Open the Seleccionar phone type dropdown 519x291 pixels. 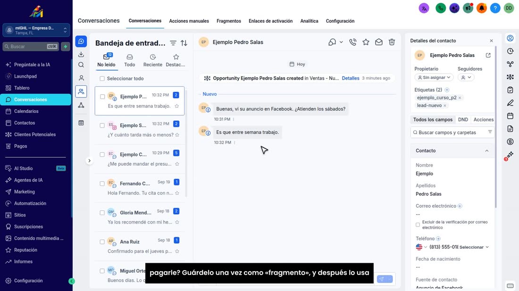pyautogui.click(x=474, y=247)
